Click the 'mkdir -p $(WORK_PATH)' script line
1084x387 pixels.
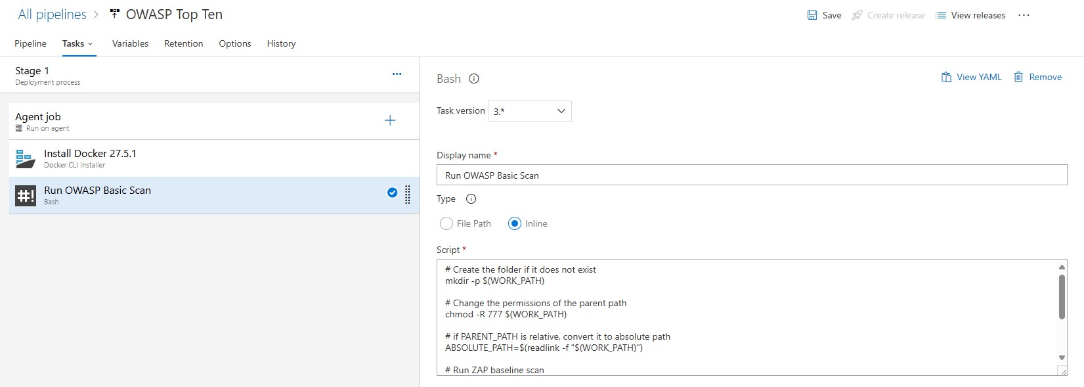click(x=494, y=281)
